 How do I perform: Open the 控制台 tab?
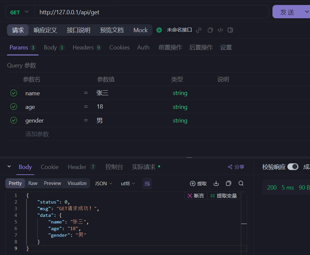point(114,167)
